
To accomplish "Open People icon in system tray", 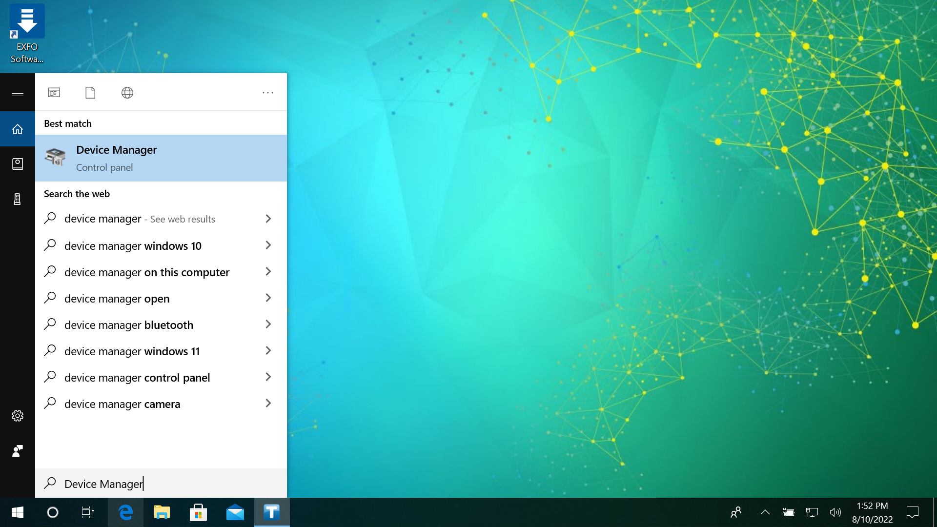I will 736,512.
